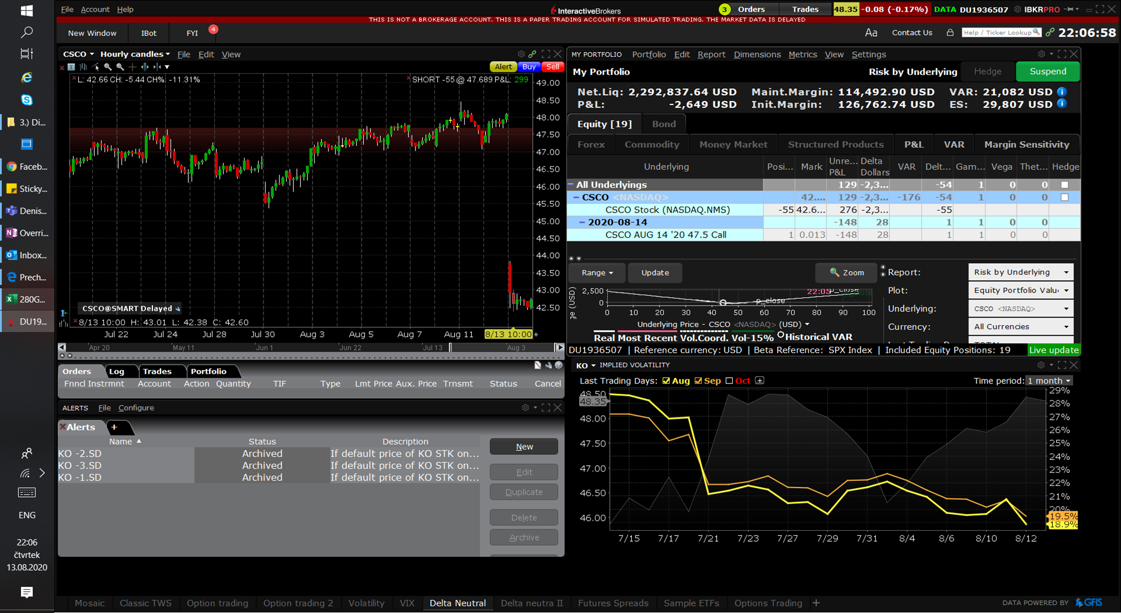Image resolution: width=1121 pixels, height=613 pixels.
Task: Click the pin icon next to IBKRPRO
Action: click(x=1068, y=9)
